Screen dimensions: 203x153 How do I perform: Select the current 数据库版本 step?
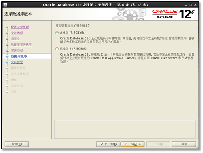pyautogui.click(x=19, y=56)
